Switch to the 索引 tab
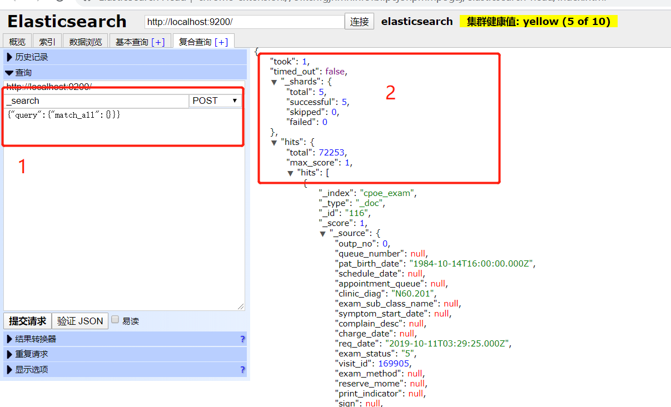Viewport: 671px width, 407px height. (47, 42)
